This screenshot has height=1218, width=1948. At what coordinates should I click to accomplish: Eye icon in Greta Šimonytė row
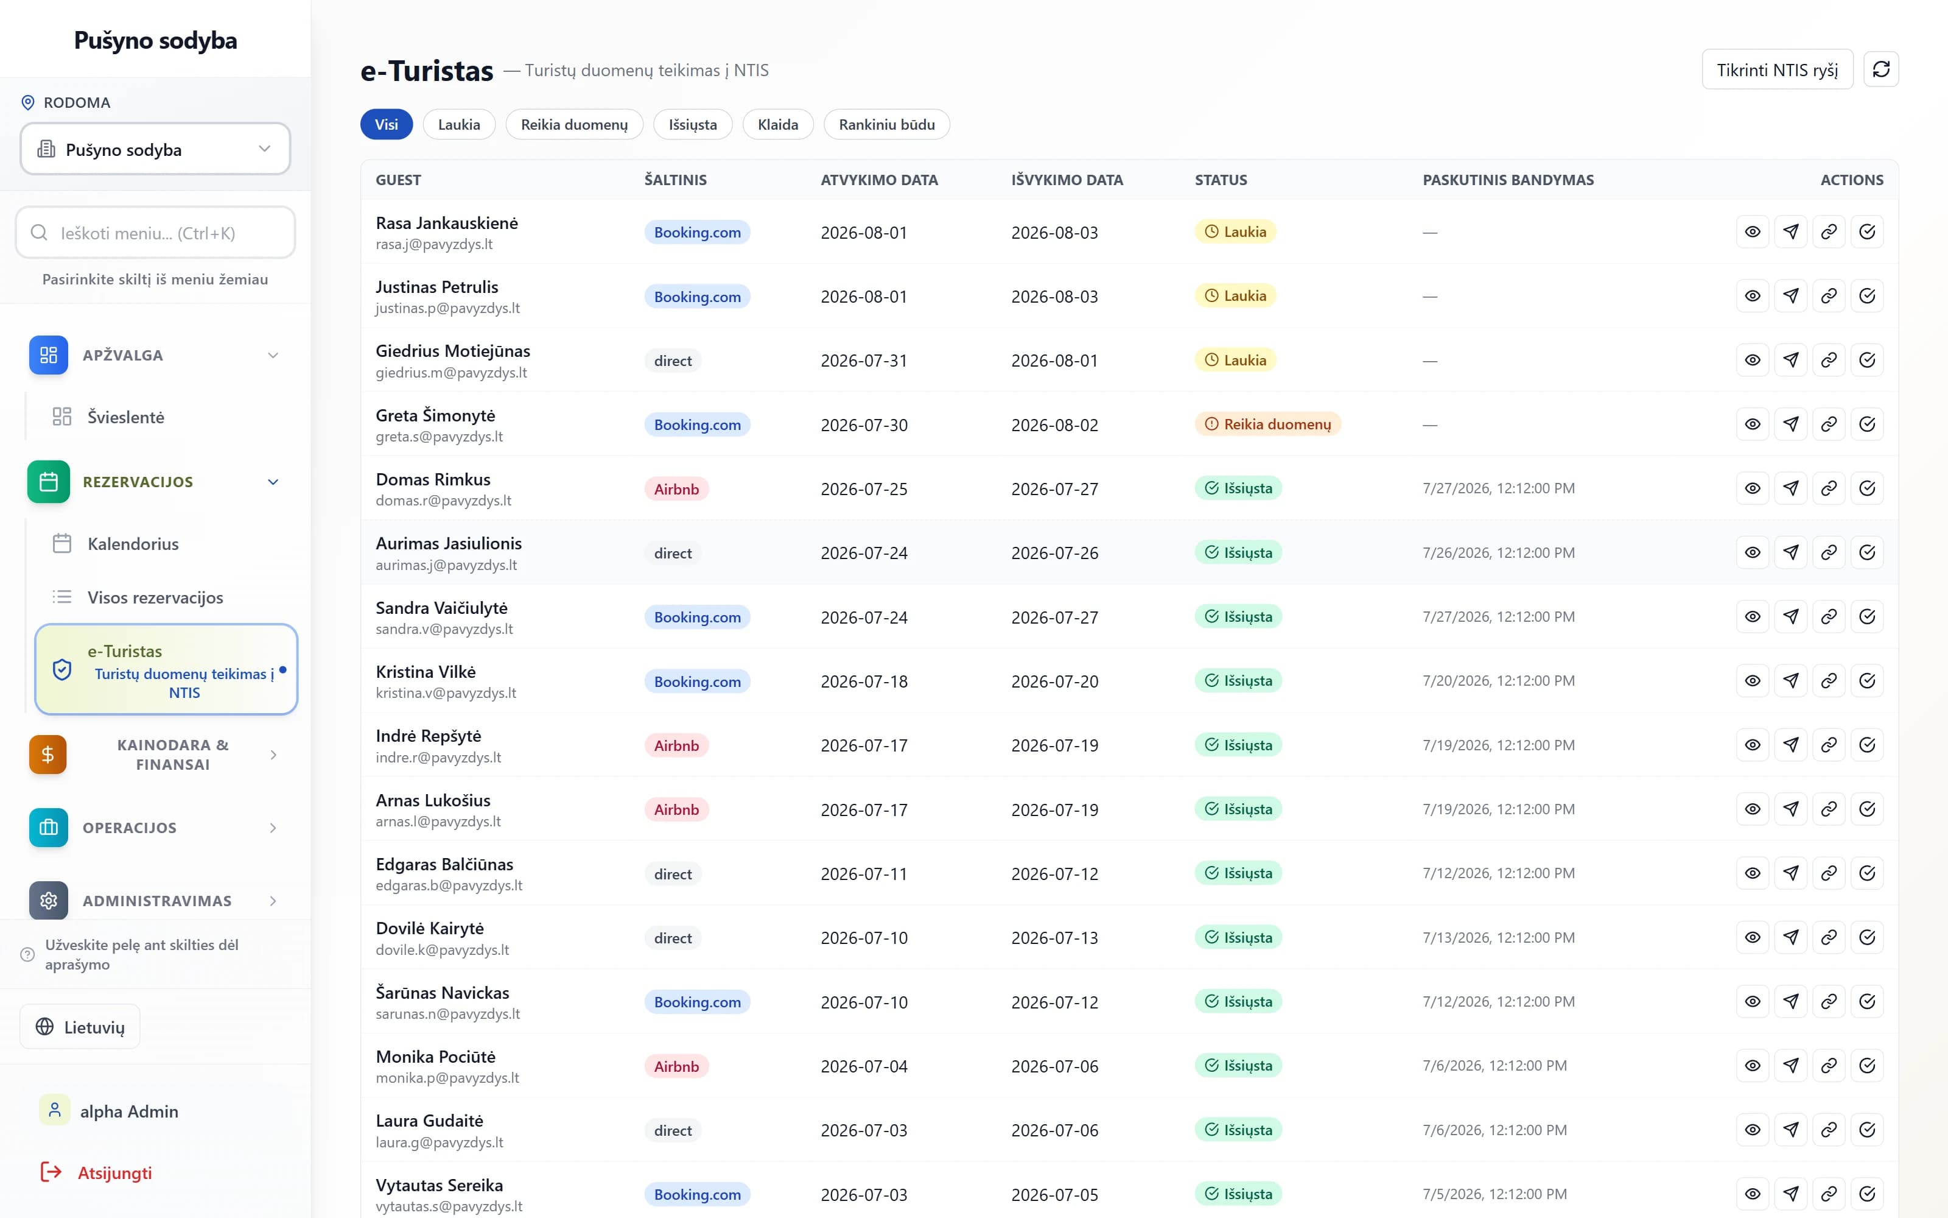click(1753, 424)
